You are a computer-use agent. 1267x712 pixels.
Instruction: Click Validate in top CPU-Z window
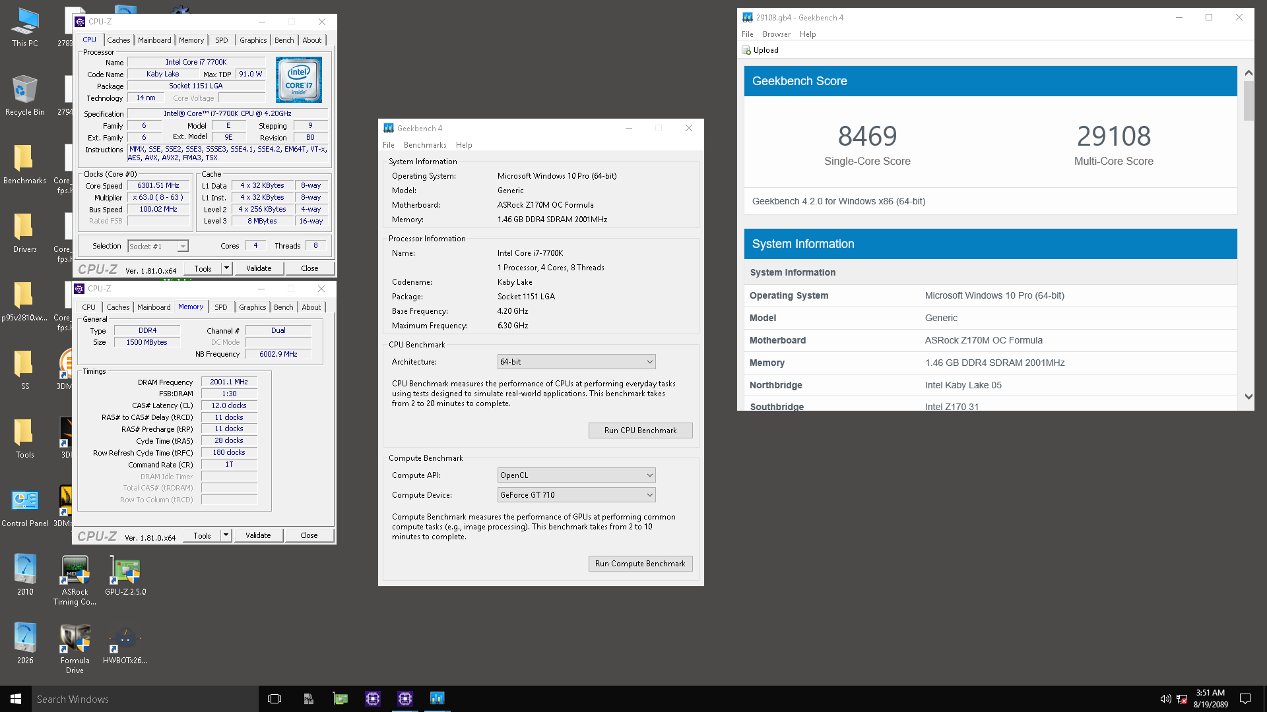point(259,268)
